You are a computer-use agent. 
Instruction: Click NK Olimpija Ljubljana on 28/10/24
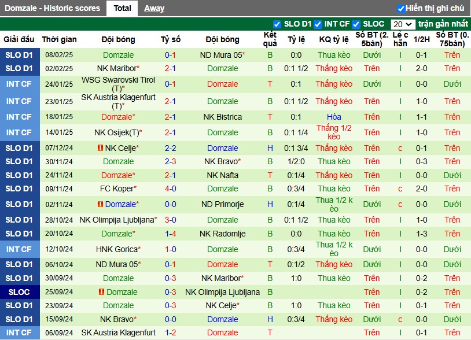pos(118,220)
